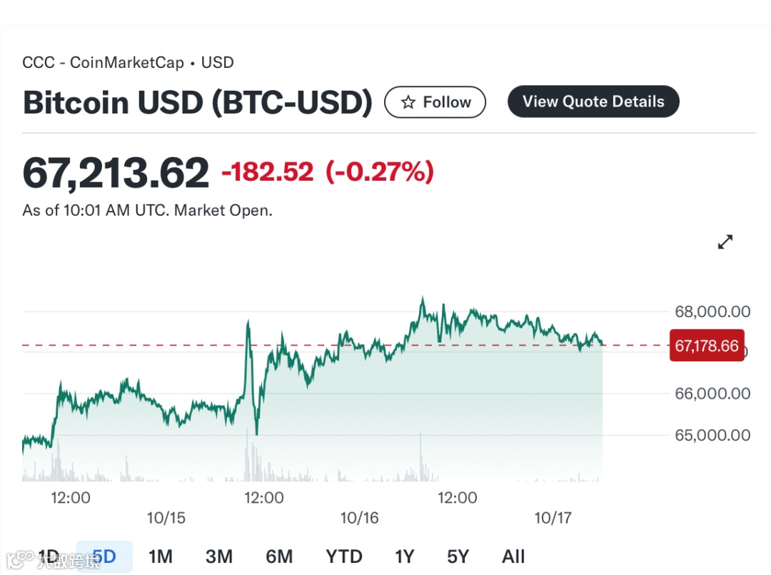Screen dimensions: 771x575
Task: View the 1Y chart range
Action: [x=404, y=556]
